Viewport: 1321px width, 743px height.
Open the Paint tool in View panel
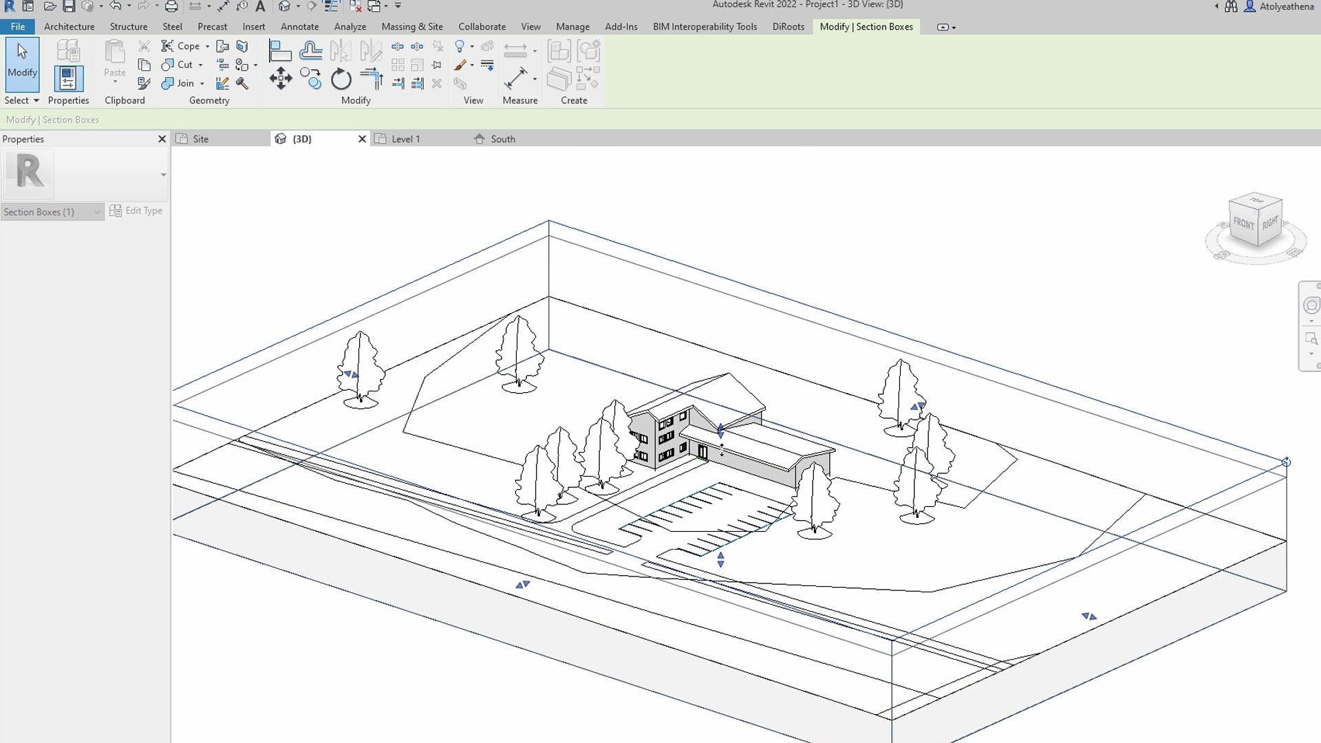(461, 65)
